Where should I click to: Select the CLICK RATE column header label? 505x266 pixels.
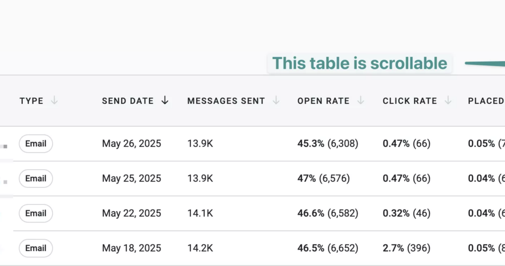click(x=409, y=101)
